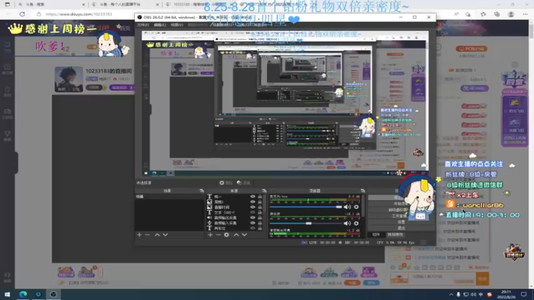Select 直播时间 source row in Sources list
534x300 pixels.
tap(234, 207)
